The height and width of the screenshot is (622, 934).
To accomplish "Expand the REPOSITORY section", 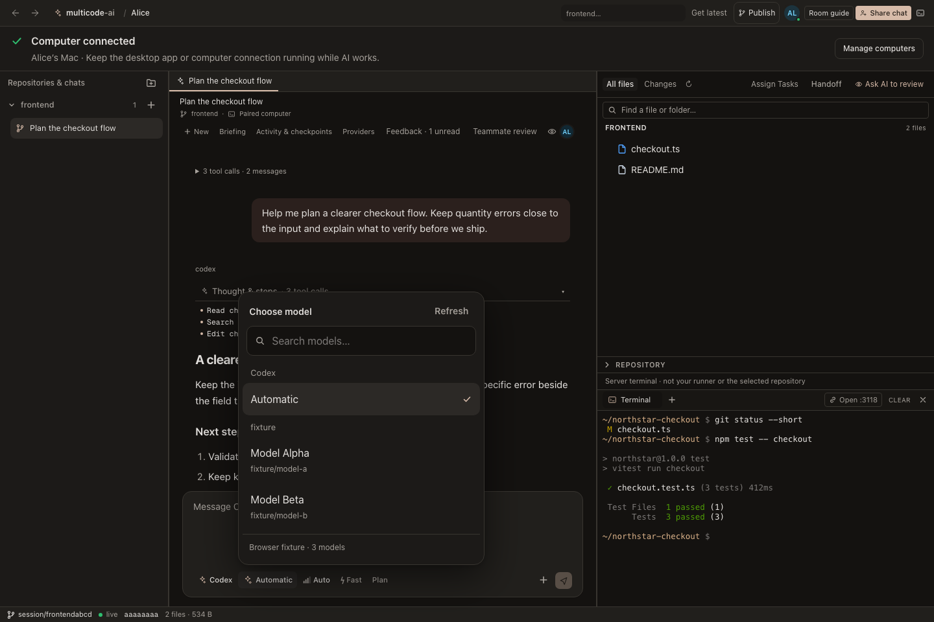I will tap(635, 365).
